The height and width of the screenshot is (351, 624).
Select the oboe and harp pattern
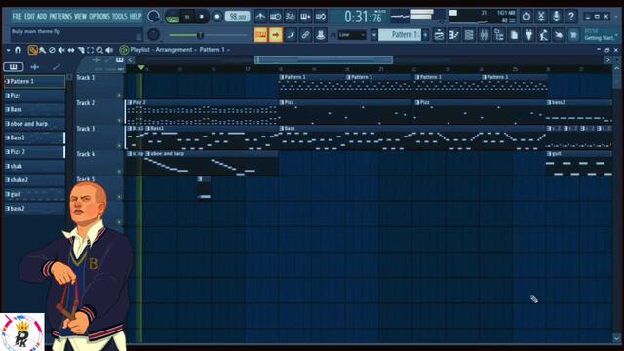(x=35, y=124)
